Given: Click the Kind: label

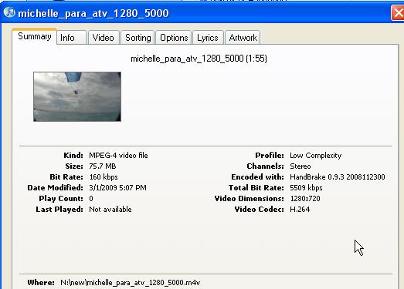Looking at the screenshot, I should [x=73, y=156].
